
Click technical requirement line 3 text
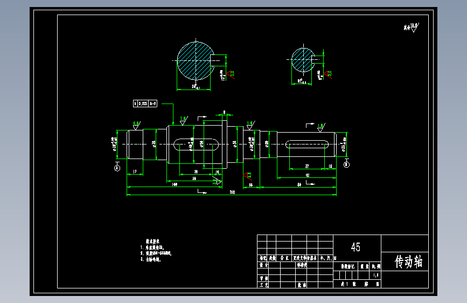coord(150,259)
